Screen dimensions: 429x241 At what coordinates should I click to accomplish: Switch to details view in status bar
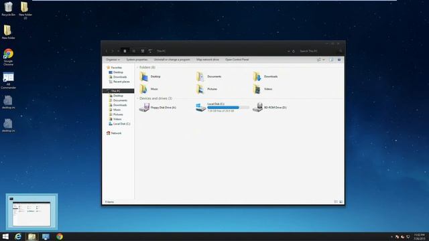tap(336, 202)
